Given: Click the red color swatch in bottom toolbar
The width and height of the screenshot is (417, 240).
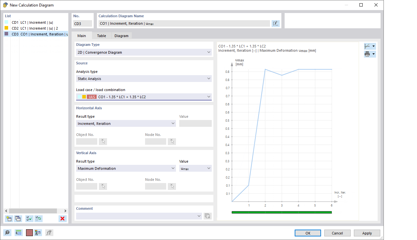Looking at the screenshot, I should pyautogui.click(x=29, y=233).
